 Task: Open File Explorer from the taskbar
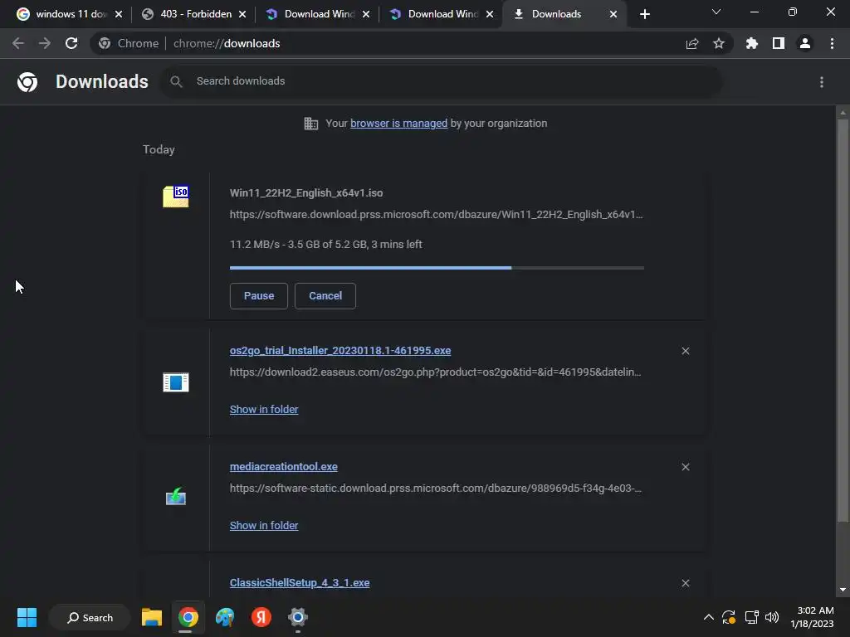click(x=152, y=617)
